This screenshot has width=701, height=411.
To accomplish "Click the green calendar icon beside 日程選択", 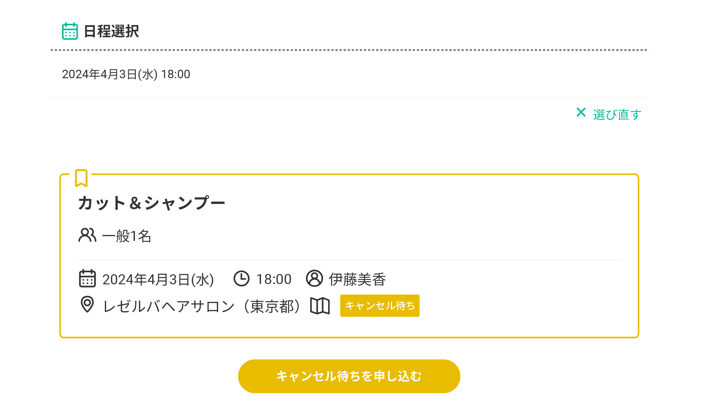I will pyautogui.click(x=70, y=31).
